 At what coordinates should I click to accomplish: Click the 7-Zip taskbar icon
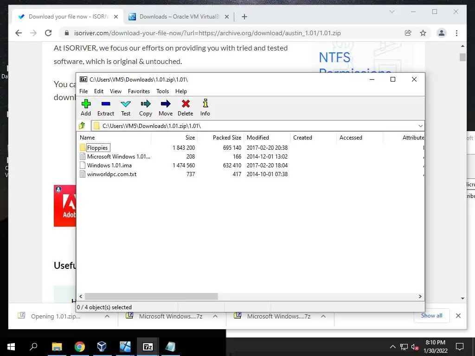(148, 347)
